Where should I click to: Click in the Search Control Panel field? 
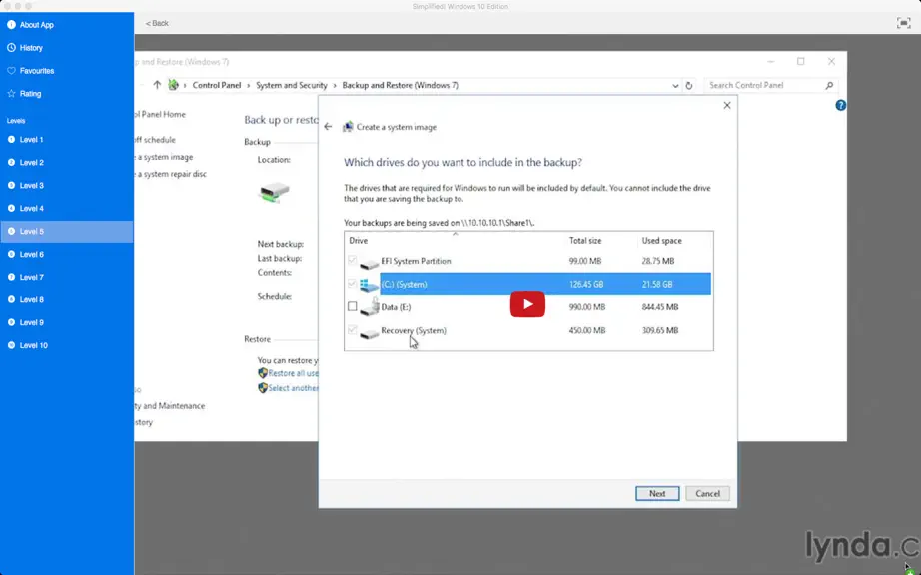tap(770, 85)
